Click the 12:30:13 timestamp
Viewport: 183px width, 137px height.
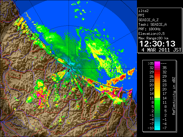(x=157, y=44)
